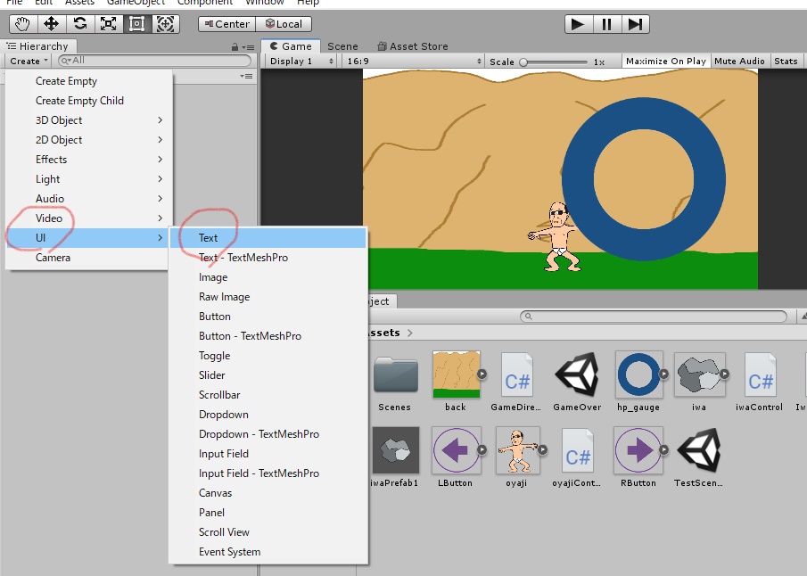Image resolution: width=807 pixels, height=576 pixels.
Task: Toggle Mute Audio
Action: [739, 61]
